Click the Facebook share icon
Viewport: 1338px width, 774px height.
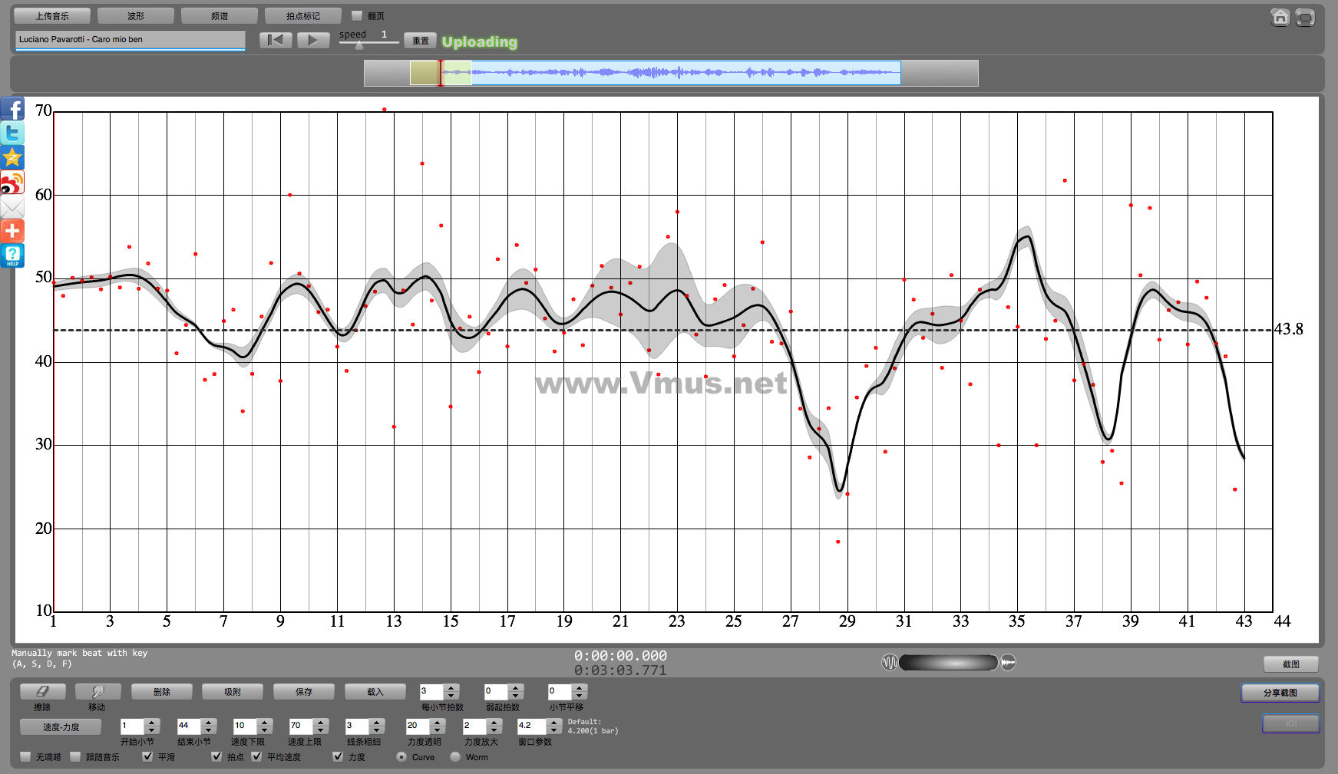pos(12,109)
